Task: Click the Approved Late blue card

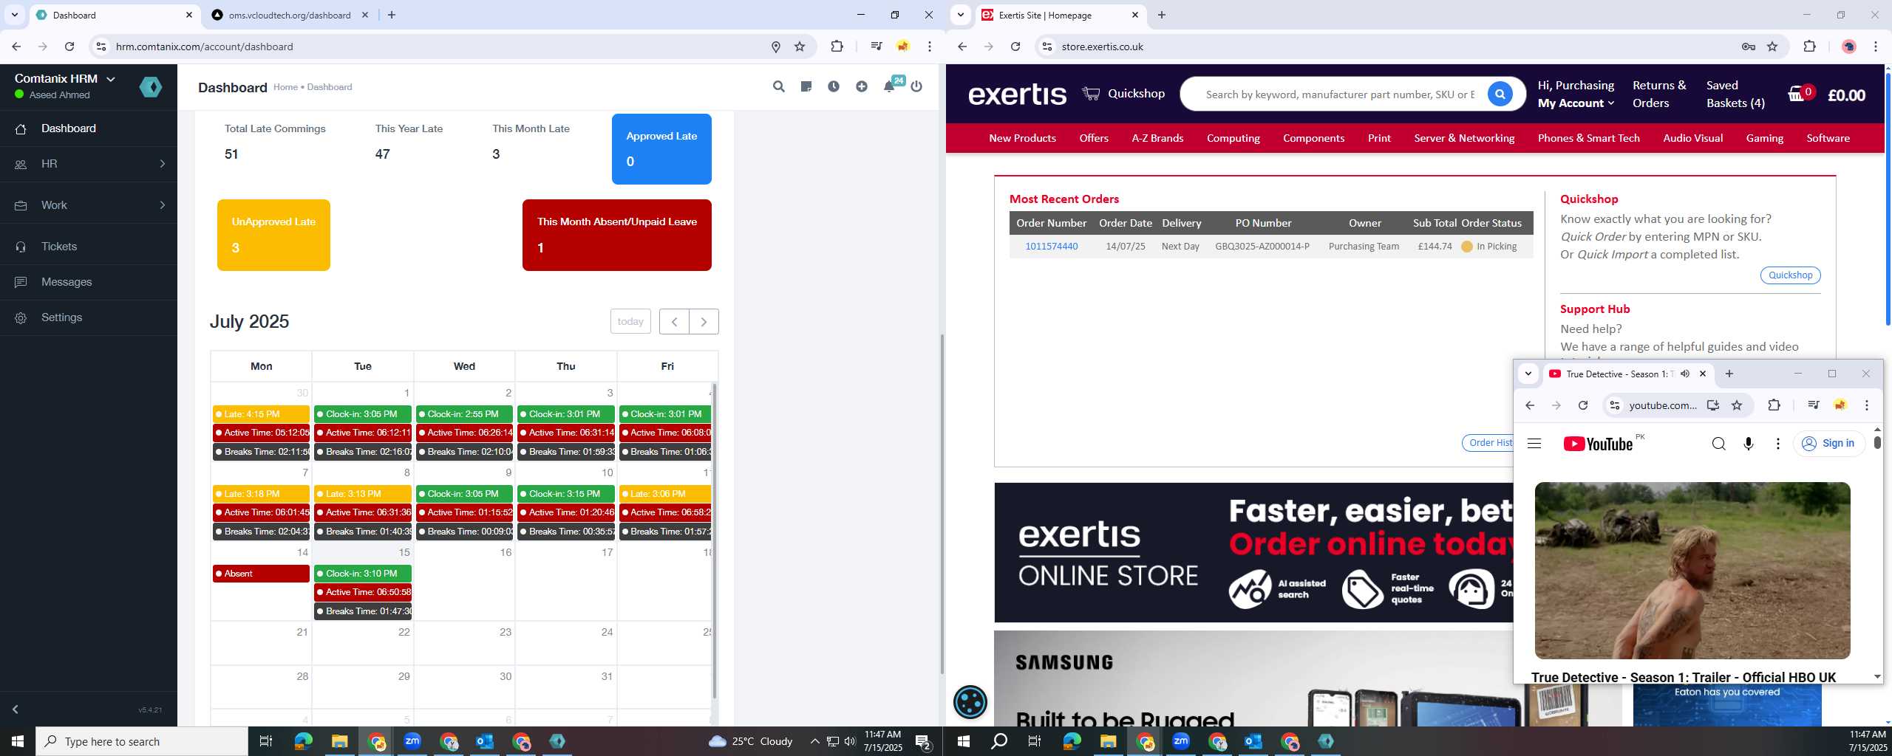Action: click(661, 149)
